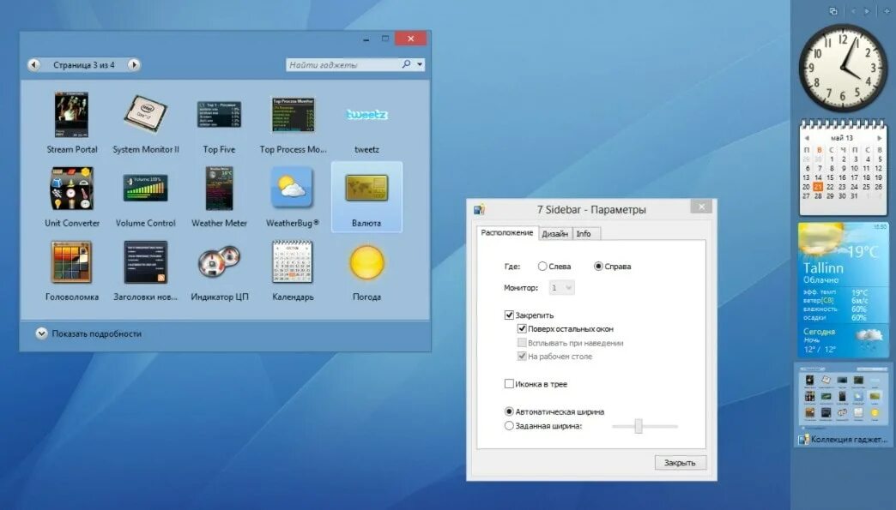The height and width of the screenshot is (510, 896).
Task: Select the Справа radio button
Action: point(598,267)
